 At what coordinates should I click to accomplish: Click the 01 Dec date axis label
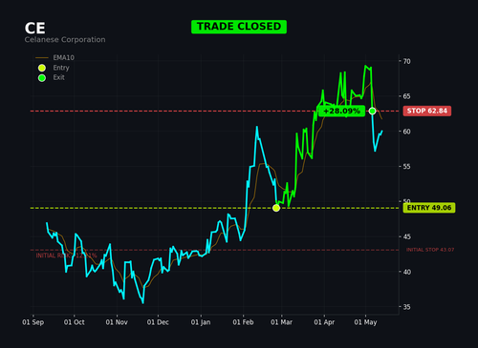158,322
